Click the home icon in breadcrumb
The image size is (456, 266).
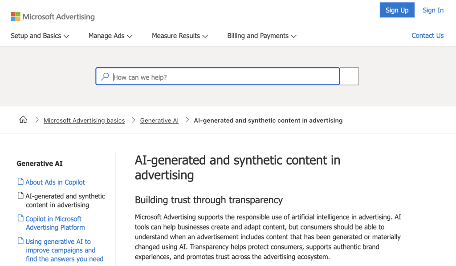tap(23, 119)
